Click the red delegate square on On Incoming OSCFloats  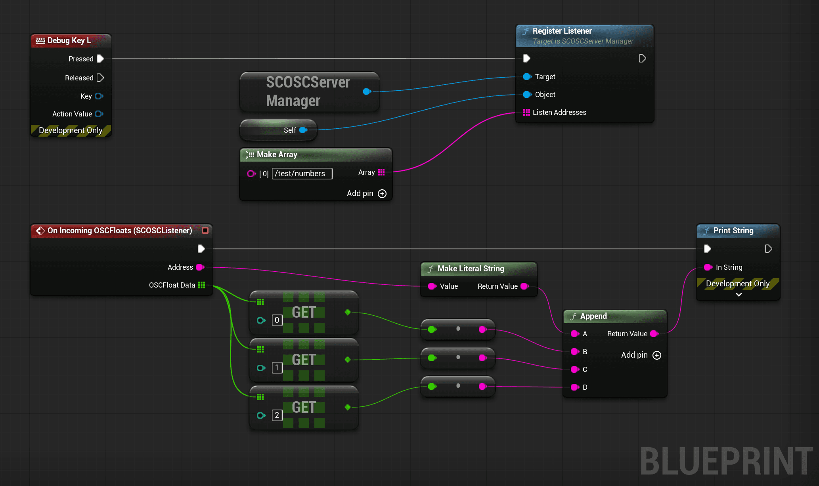point(205,230)
